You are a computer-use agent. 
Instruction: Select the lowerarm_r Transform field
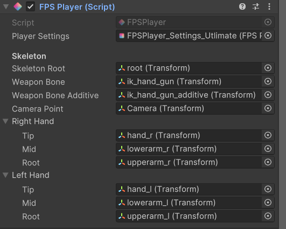pos(195,149)
